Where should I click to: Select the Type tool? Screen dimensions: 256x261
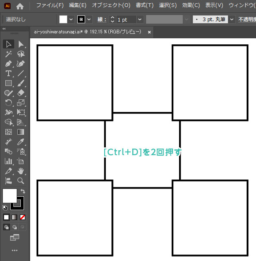9,73
